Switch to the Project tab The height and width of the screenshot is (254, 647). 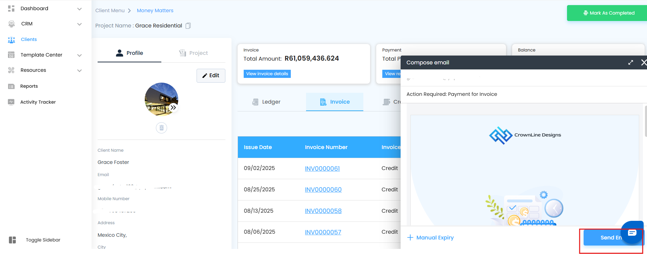pos(193,53)
